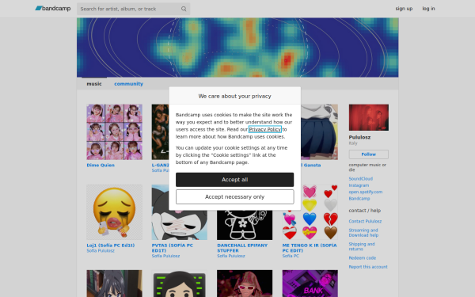Switch to the music tab
475x297 pixels.
[x=94, y=84]
